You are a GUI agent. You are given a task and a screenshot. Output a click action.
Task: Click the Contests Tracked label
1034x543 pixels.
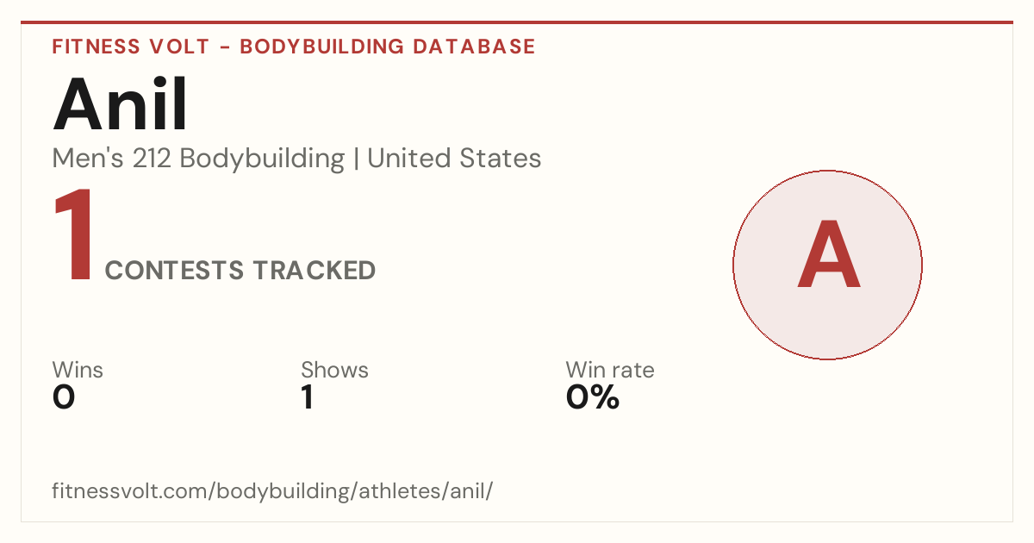240,271
